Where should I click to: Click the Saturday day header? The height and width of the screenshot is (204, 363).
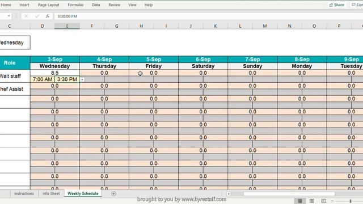pos(203,66)
